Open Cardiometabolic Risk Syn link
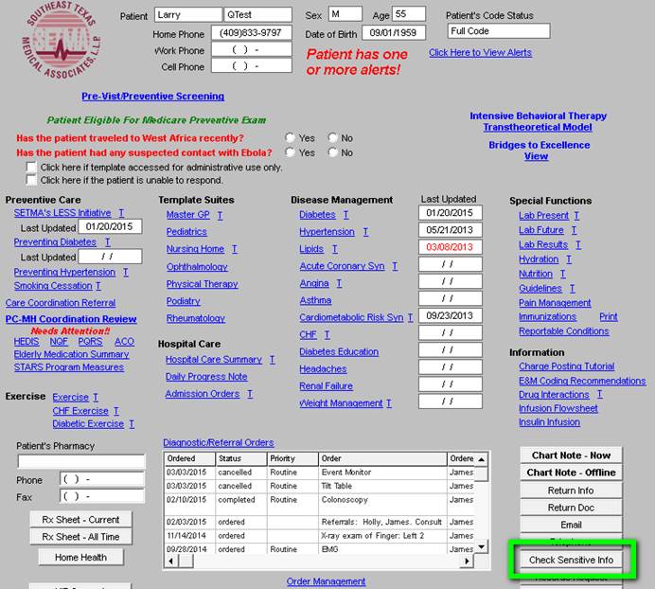Viewport: 655px width, 589px height. [x=351, y=318]
